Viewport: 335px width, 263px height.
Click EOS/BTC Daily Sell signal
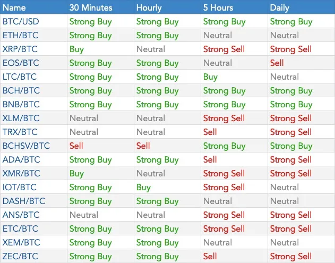(277, 63)
